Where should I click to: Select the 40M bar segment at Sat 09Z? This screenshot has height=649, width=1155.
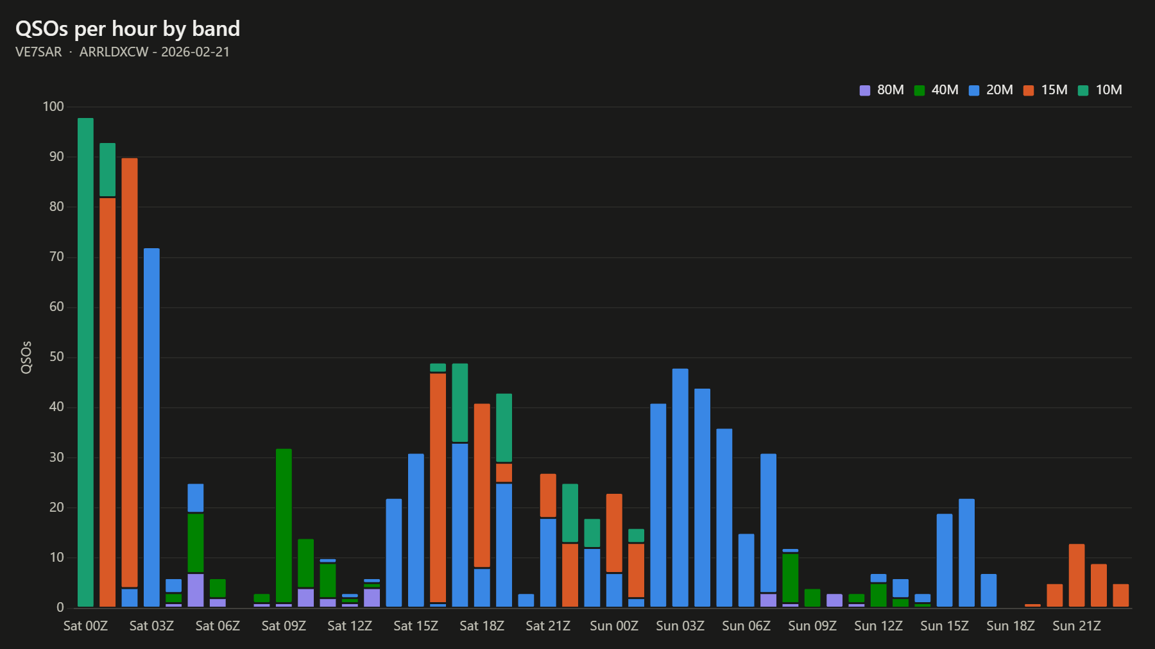click(284, 526)
